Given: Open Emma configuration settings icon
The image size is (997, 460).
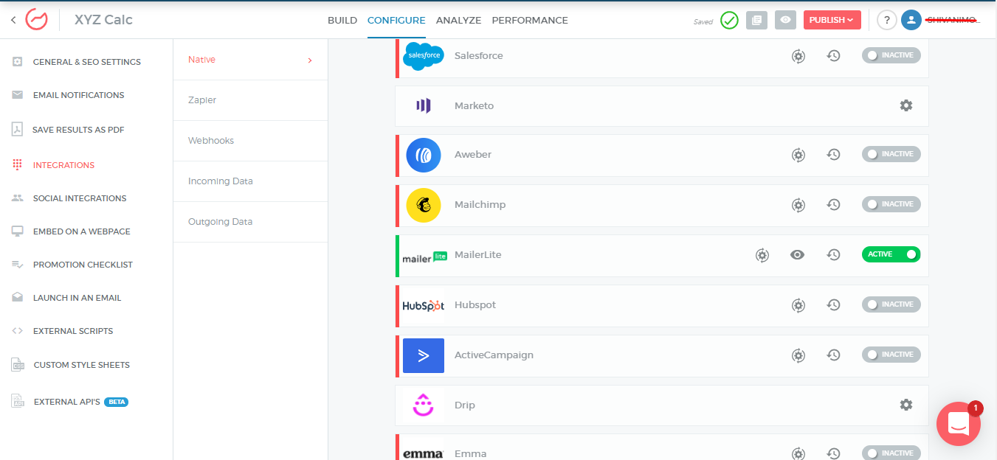Looking at the screenshot, I should 798,454.
